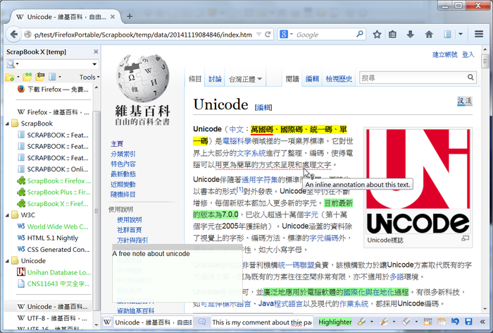Select Unihan Database Lo... tree item

tap(54, 272)
